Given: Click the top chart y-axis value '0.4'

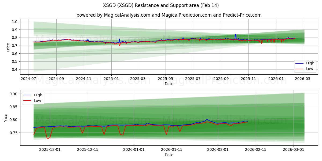Looking at the screenshot, I should [x=15, y=69].
